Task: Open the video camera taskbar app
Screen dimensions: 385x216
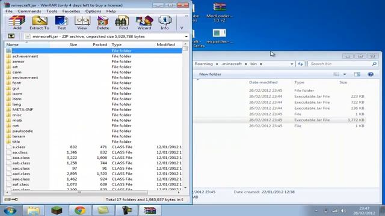Action: (x=126, y=211)
